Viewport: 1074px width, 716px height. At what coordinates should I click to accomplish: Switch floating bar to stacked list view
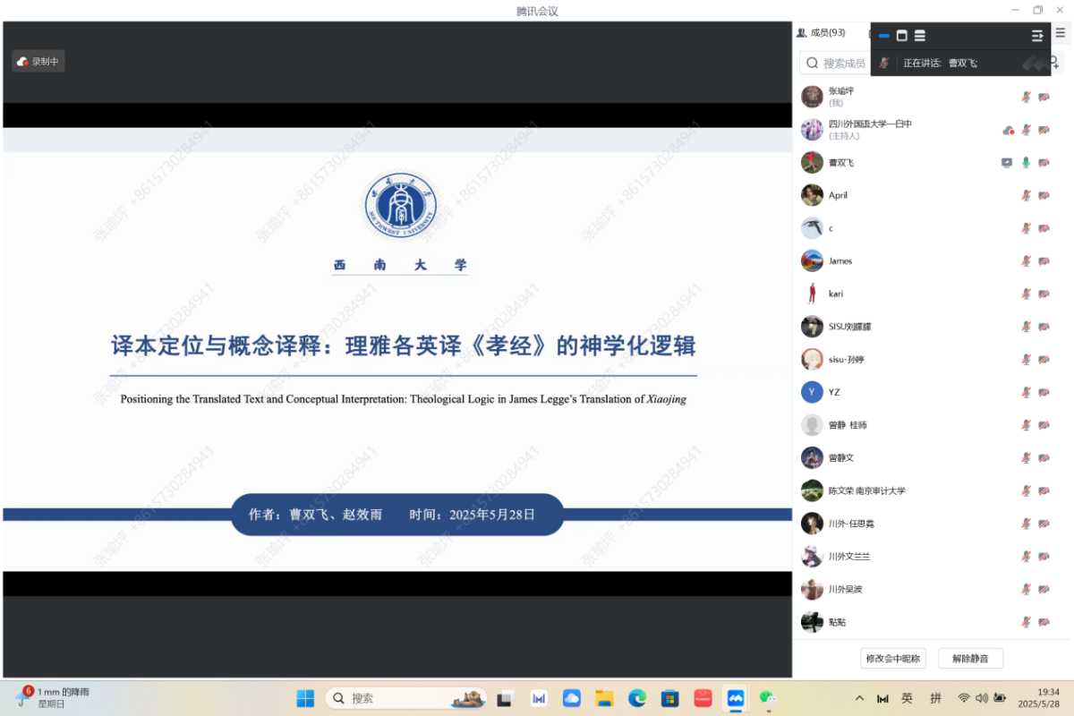tap(920, 36)
